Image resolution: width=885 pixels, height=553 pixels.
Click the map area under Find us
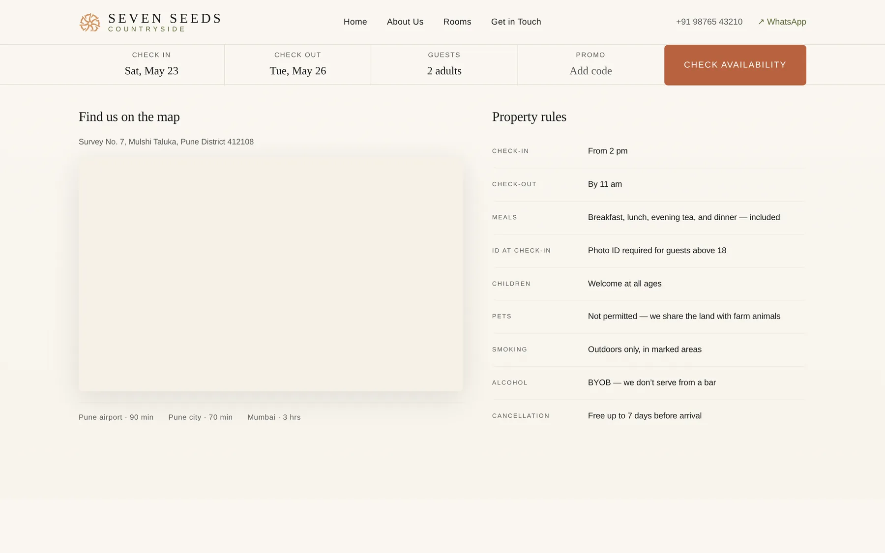(x=270, y=274)
